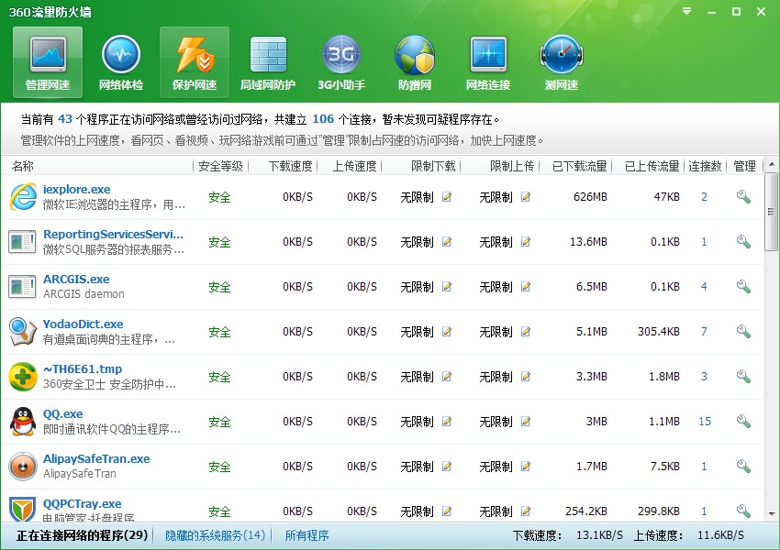Edit download limit for YodaoDict.exe
This screenshot has height=550, width=780.
pos(447,332)
